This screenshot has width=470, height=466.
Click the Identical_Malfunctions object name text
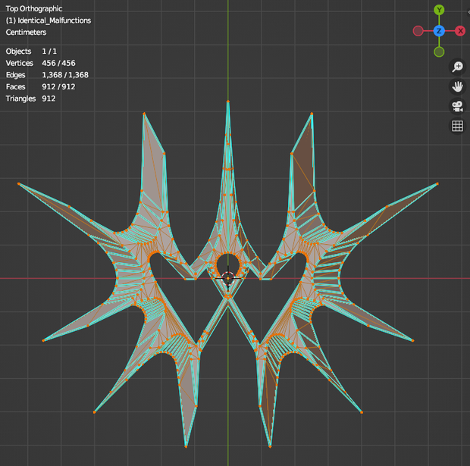tap(55, 20)
